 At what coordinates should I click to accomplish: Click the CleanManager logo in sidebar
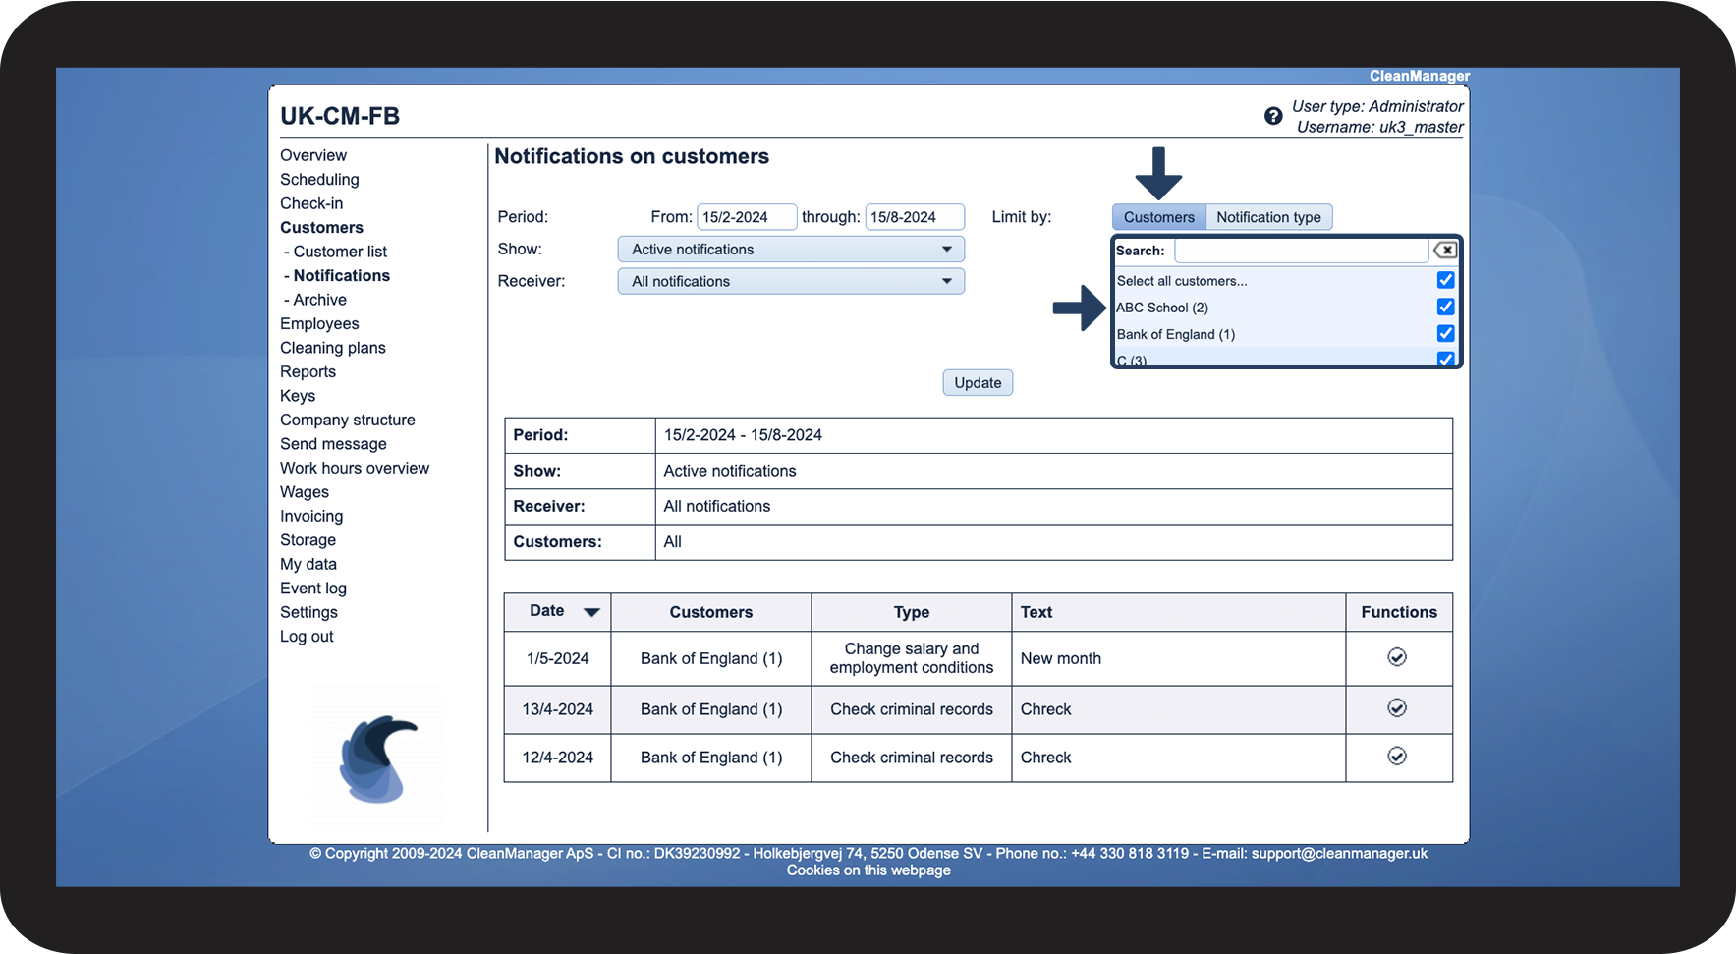click(x=378, y=758)
